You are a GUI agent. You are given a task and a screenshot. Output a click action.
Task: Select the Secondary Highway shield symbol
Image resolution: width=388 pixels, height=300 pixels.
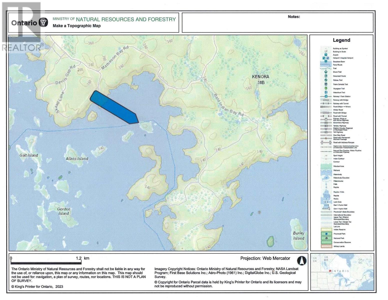[x=326, y=123]
